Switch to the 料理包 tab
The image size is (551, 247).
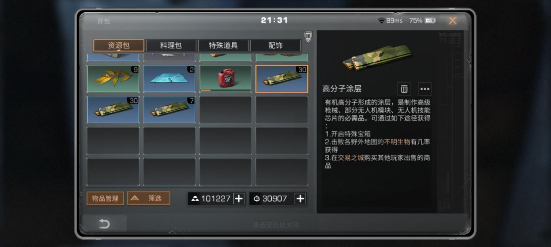pyautogui.click(x=171, y=45)
